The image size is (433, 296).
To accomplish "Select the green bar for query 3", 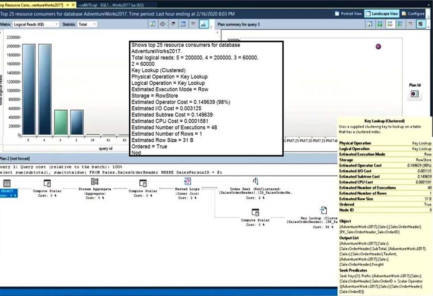I will pyautogui.click(x=61, y=122).
